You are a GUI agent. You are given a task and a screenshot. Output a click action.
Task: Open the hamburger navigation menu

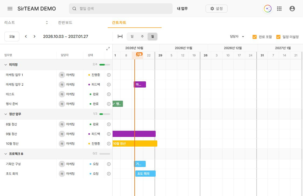(10, 9)
